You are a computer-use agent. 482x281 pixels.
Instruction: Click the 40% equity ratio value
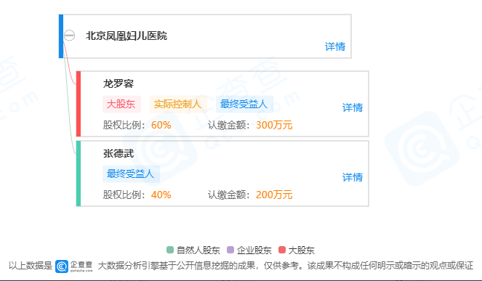(161, 195)
